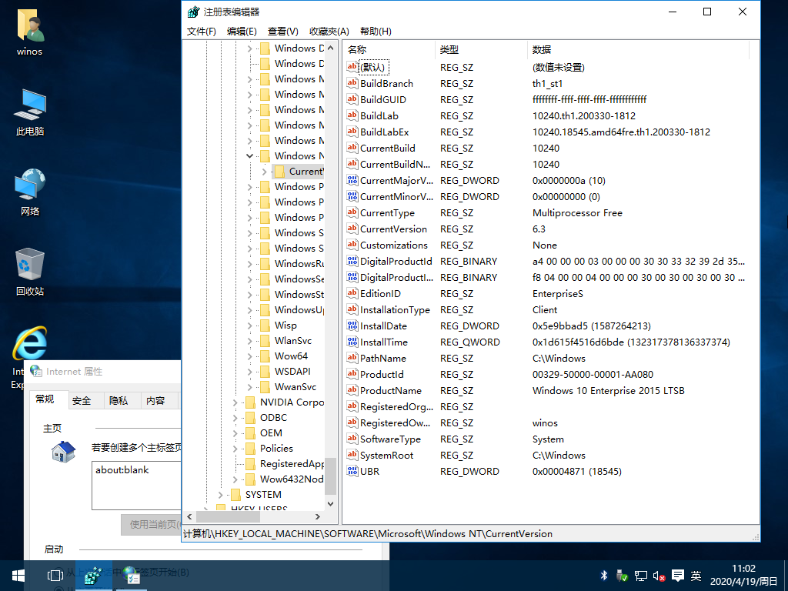Open the Action Center notification icon

[677, 576]
